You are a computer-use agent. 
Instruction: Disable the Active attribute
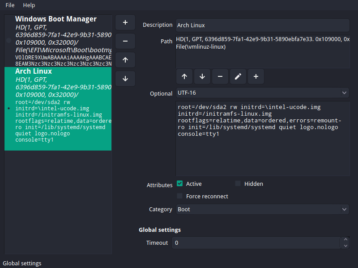[180, 183]
